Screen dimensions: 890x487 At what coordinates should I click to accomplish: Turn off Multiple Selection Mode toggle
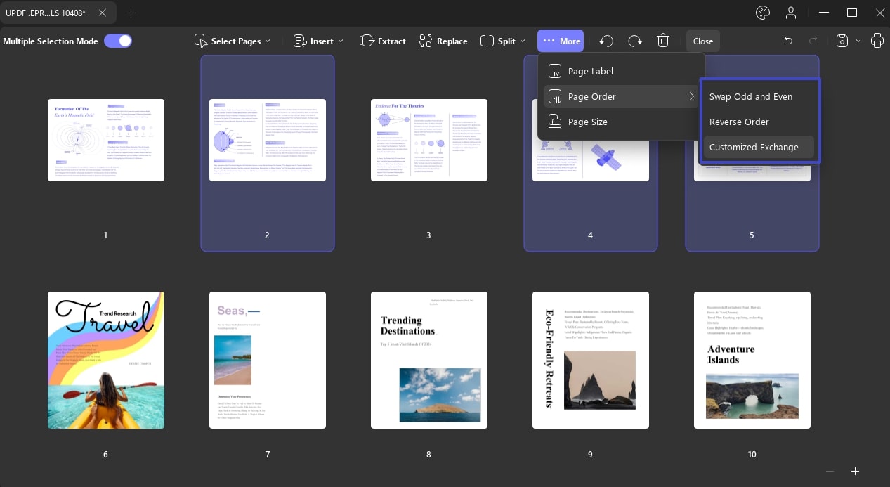(x=118, y=41)
